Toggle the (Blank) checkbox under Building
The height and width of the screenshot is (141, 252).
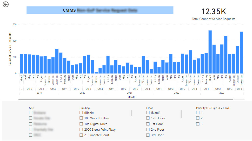click(81, 113)
